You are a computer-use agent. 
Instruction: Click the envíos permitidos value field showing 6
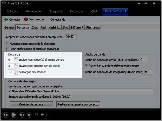(11, 60)
